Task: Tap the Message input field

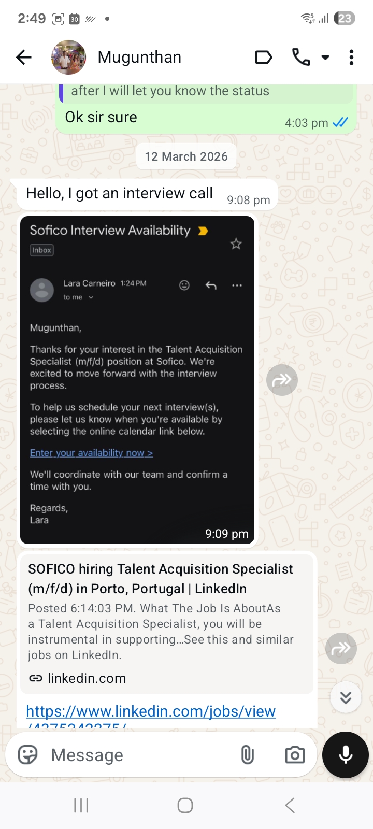Action: tap(140, 755)
